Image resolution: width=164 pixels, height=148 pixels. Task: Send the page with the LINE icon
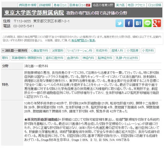pyautogui.click(x=148, y=23)
